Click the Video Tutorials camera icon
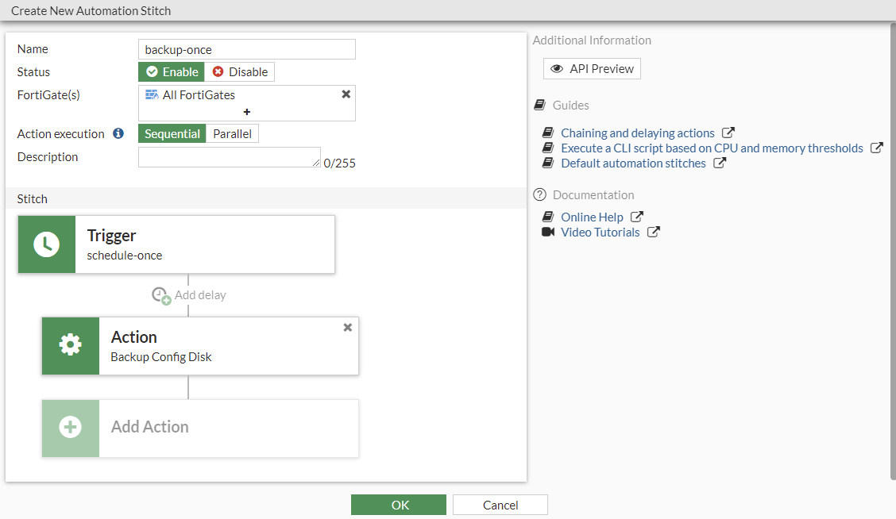 [547, 233]
